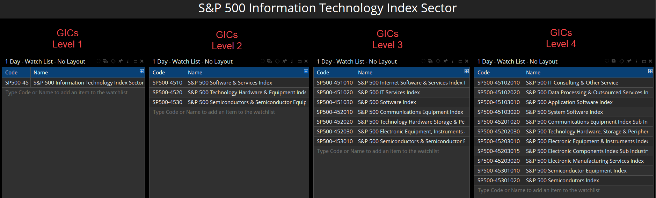Click Code column header in Level 3 table
Viewport: 656px width, 198px height.
334,72
